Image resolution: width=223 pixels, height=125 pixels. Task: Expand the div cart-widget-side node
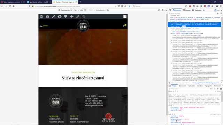click(172, 34)
